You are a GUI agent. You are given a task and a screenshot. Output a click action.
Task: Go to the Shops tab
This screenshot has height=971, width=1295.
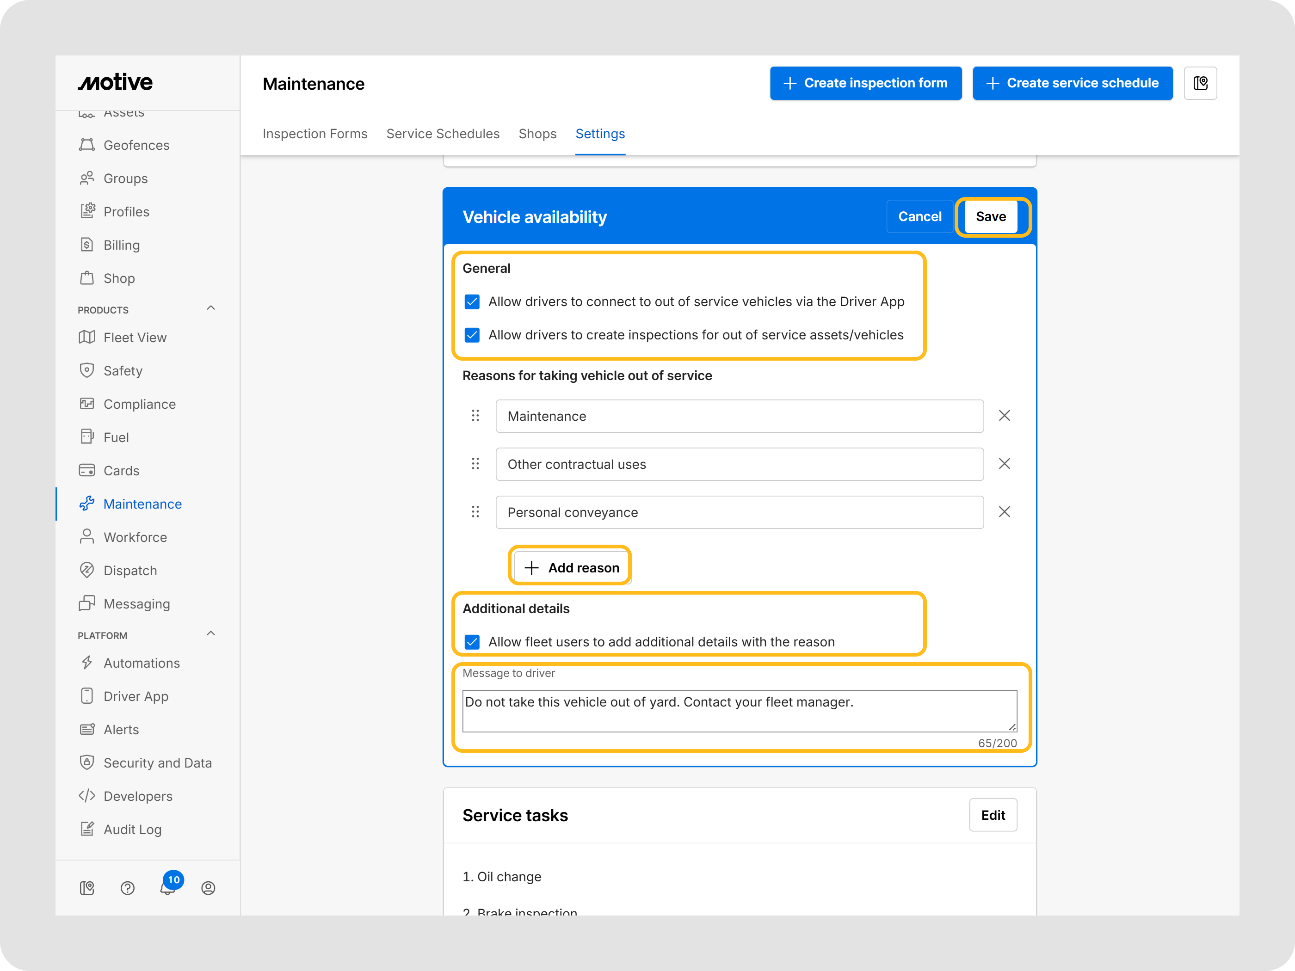pyautogui.click(x=537, y=134)
